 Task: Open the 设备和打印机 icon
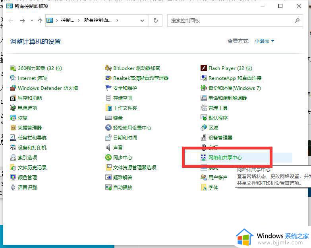13,147
